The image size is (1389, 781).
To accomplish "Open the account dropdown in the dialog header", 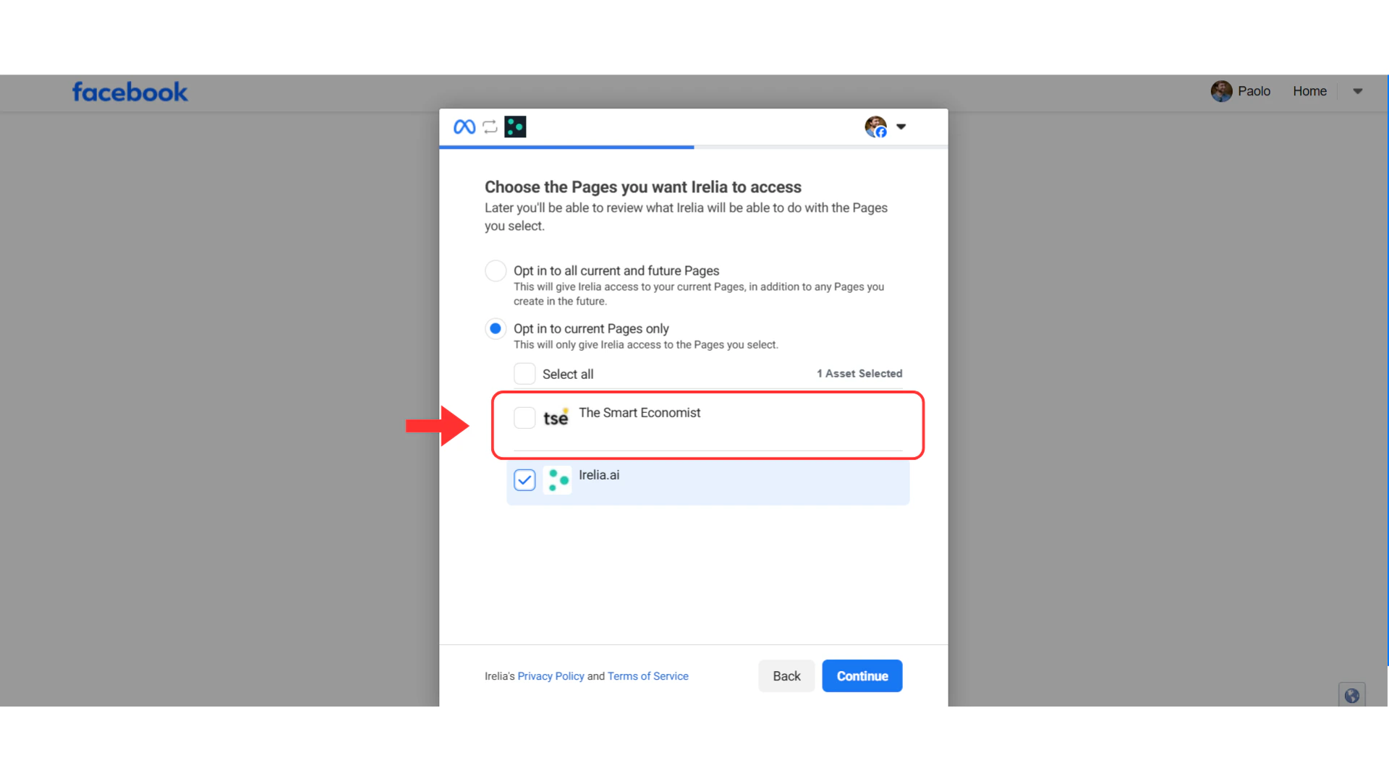I will (901, 127).
